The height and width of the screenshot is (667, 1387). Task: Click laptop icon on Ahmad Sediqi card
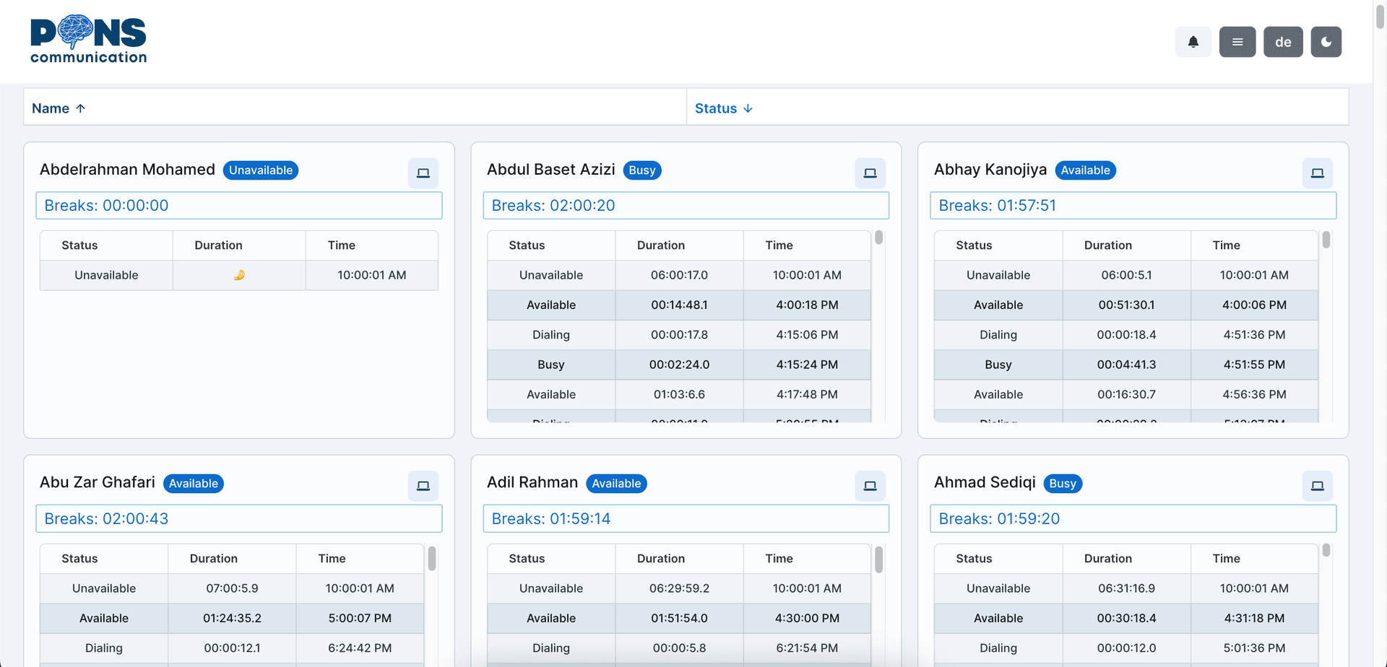click(1317, 486)
